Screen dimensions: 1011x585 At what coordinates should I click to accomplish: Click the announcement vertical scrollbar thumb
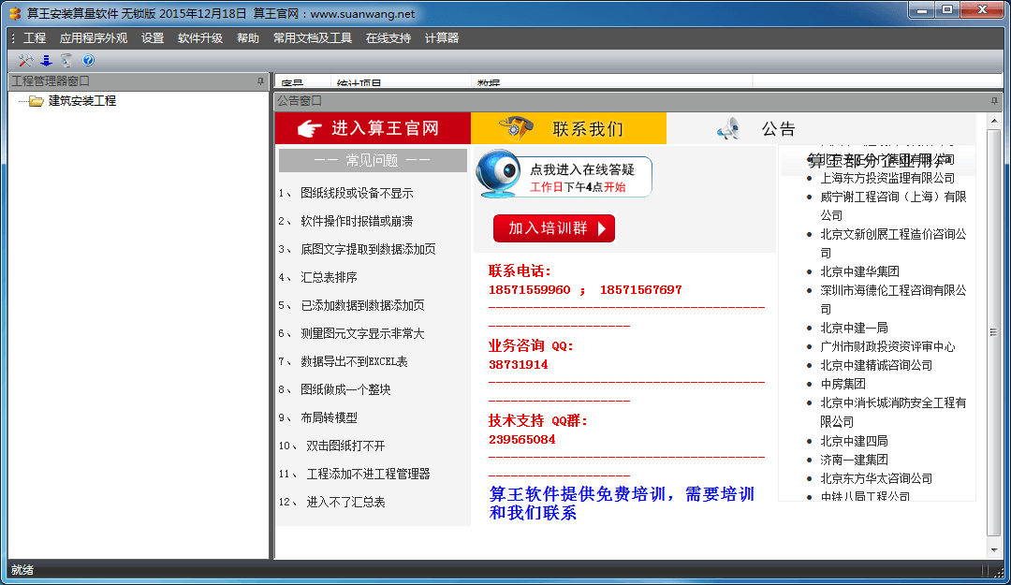click(x=993, y=332)
